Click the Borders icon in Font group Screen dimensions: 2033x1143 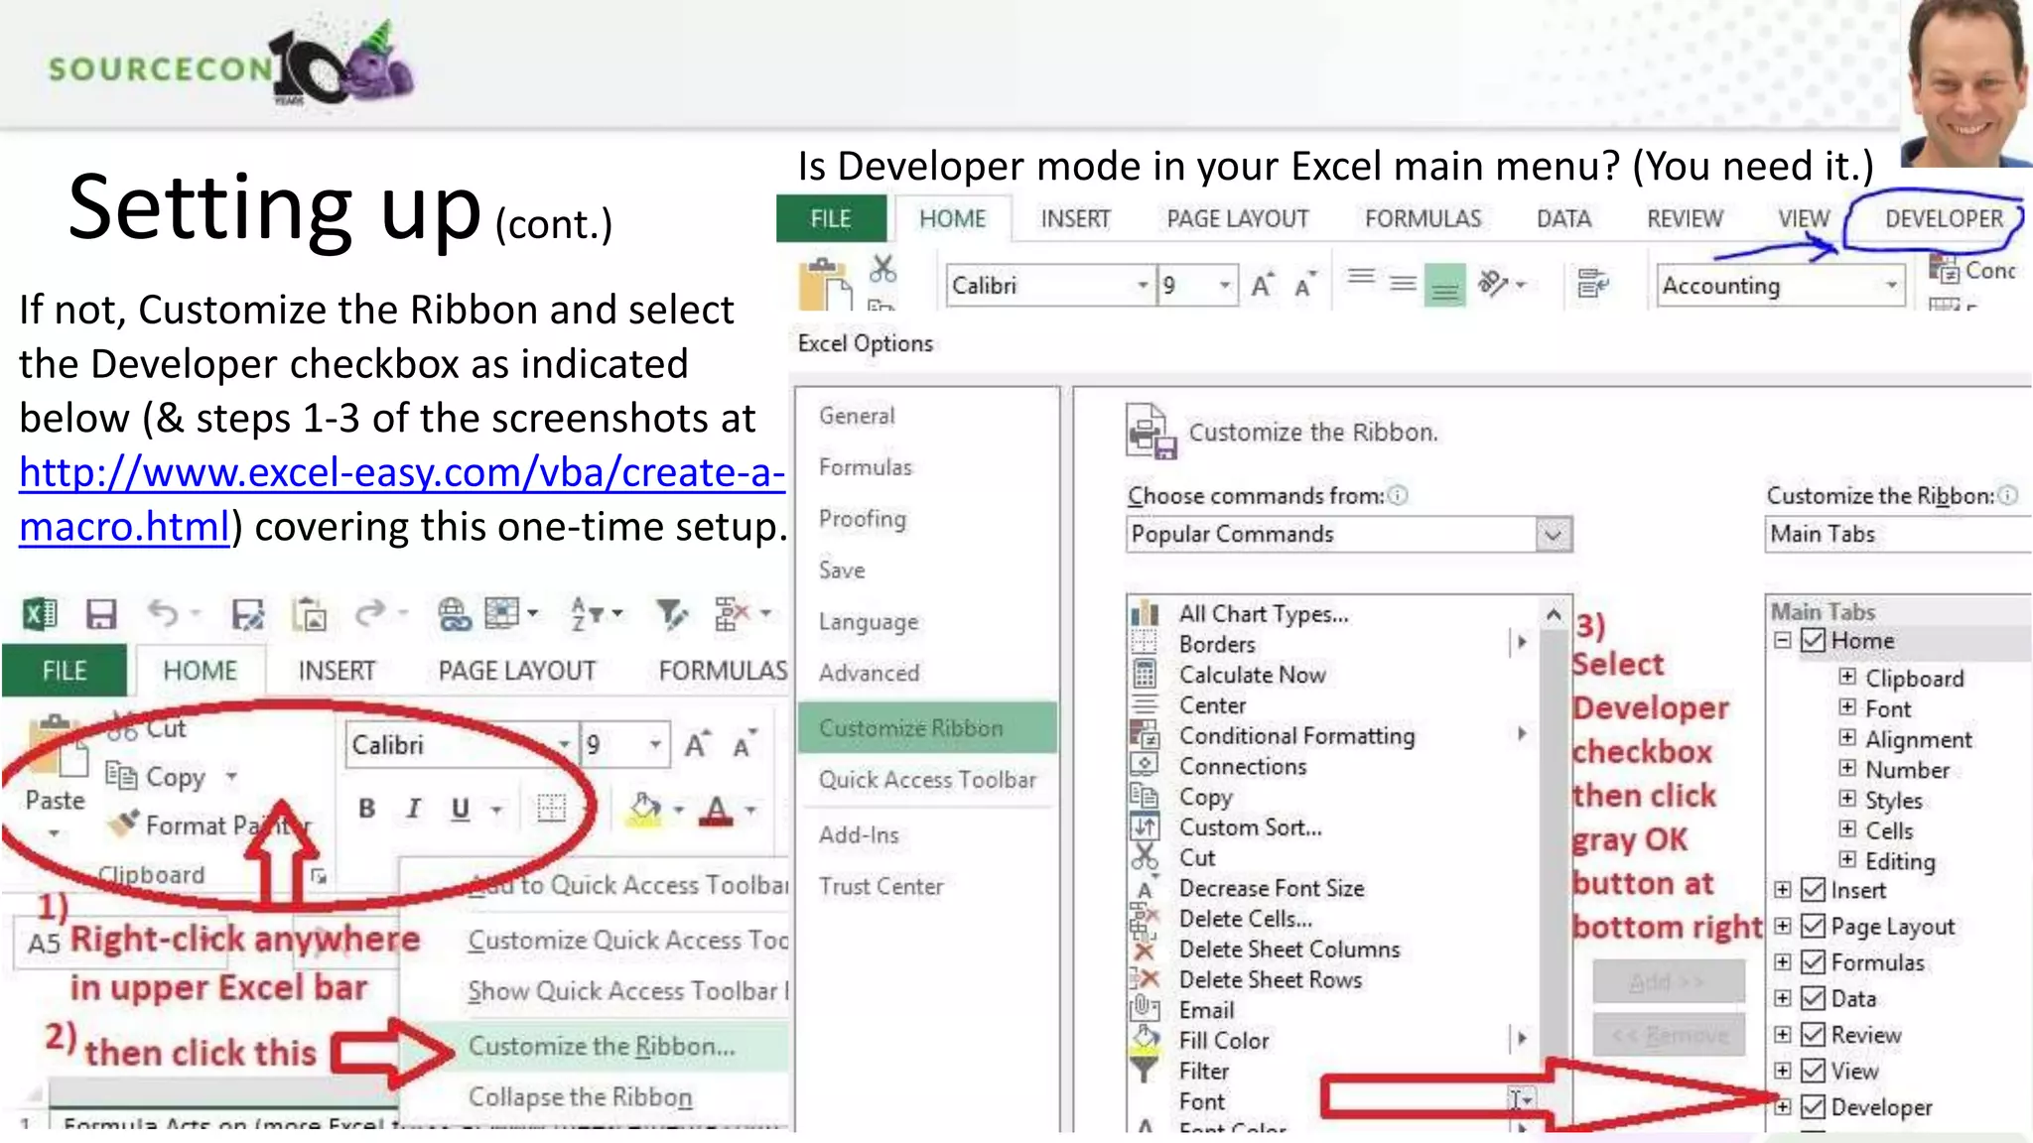click(x=551, y=809)
